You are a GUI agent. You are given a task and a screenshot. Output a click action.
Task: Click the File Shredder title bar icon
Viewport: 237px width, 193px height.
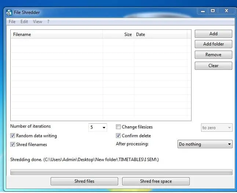[9, 12]
